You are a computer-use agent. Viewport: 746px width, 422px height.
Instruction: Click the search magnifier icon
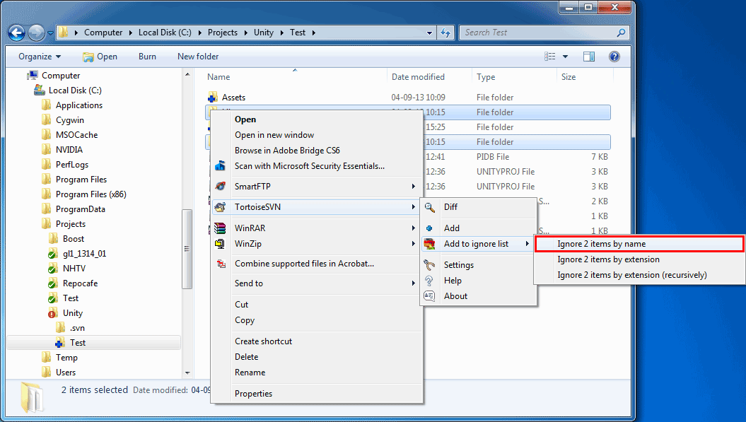point(620,33)
